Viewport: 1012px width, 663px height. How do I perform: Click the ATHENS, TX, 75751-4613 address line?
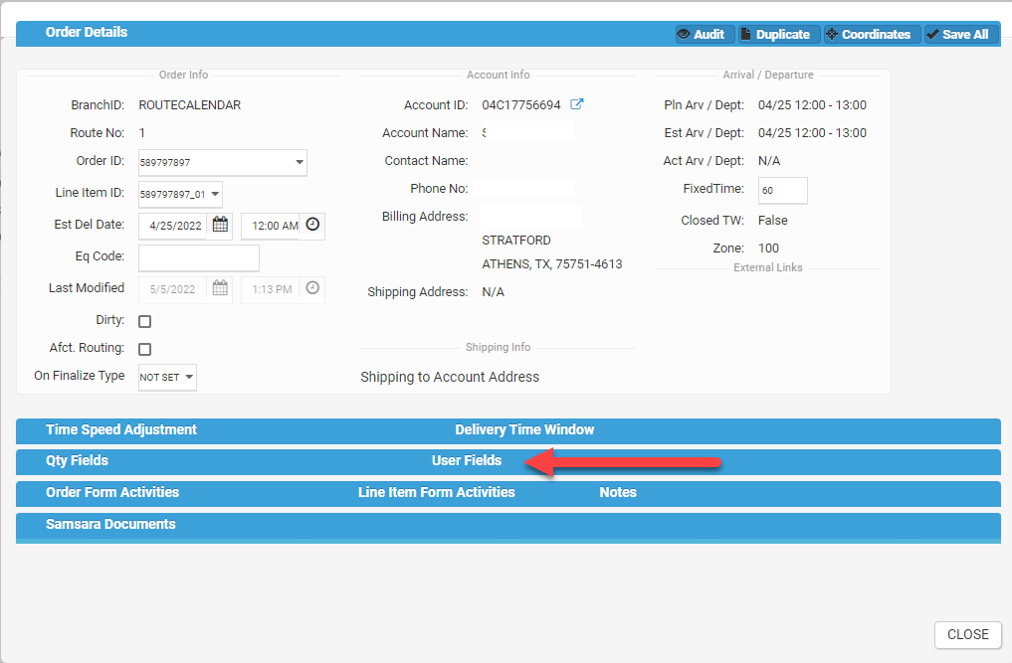(x=552, y=263)
